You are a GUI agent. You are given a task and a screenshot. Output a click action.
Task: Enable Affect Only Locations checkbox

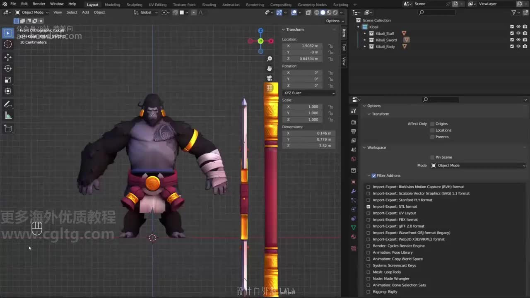click(x=432, y=130)
